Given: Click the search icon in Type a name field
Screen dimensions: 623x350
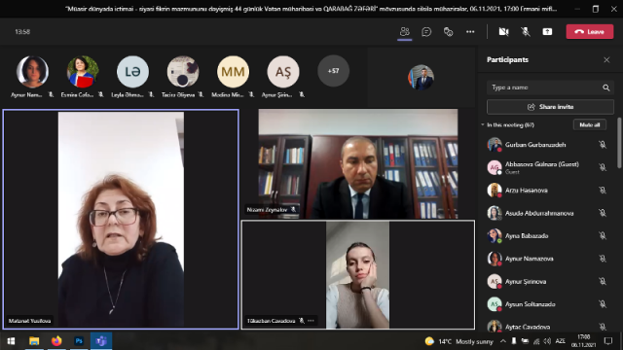Looking at the screenshot, I should (x=605, y=87).
